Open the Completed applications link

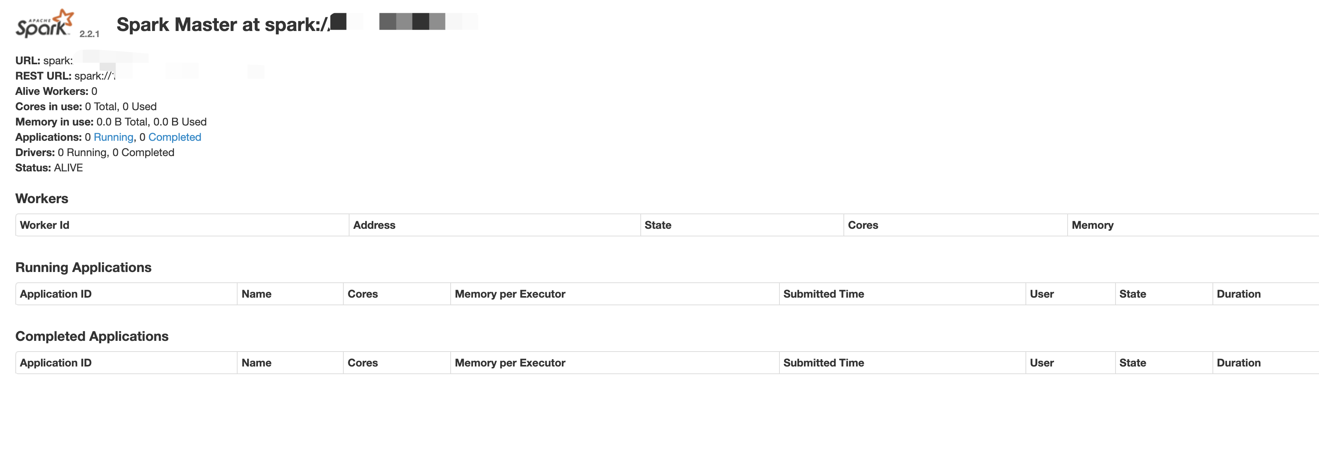click(x=175, y=137)
